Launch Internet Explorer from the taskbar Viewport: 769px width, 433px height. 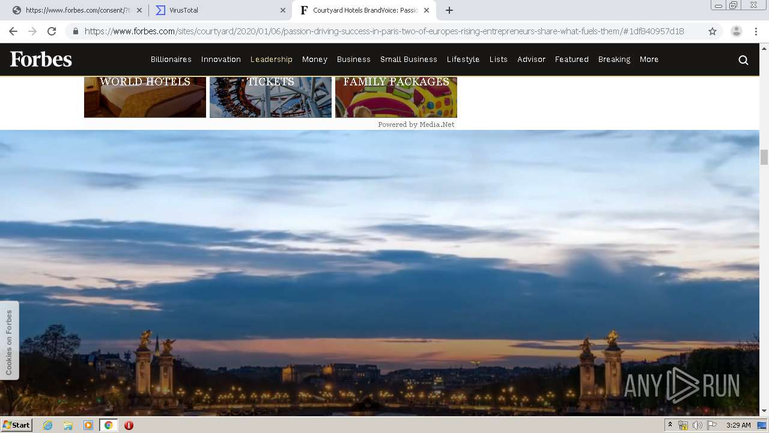point(47,425)
